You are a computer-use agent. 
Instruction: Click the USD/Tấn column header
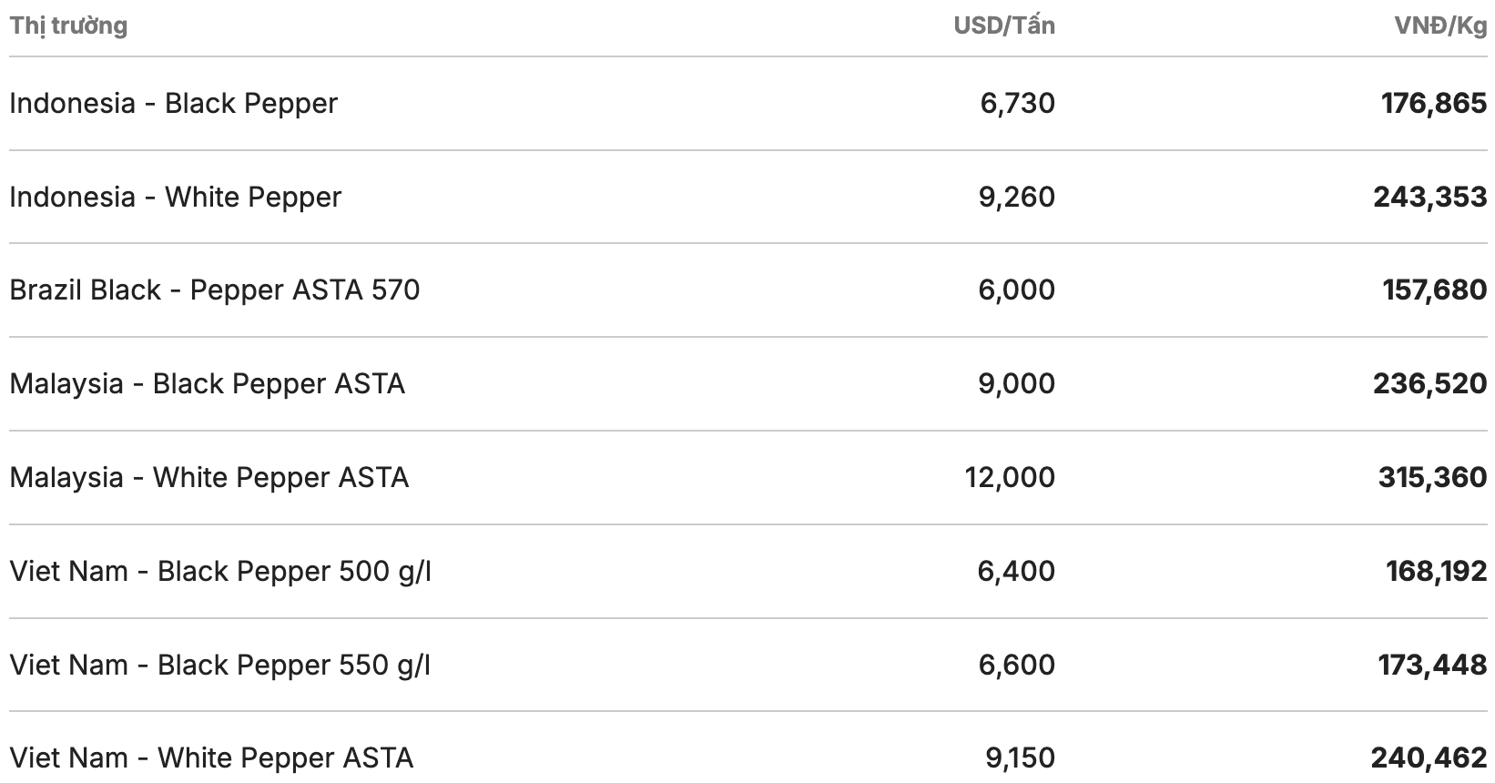point(1003,25)
